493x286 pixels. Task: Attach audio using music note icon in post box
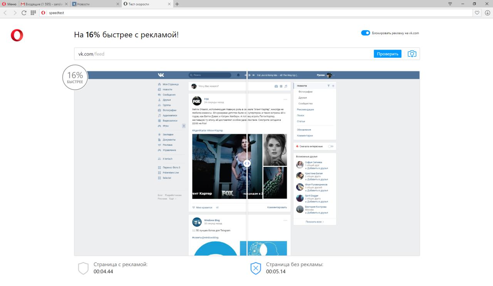286,86
